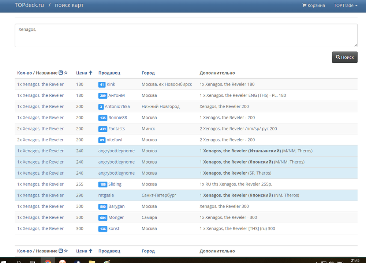Click Barygan's 500 reputation badge

pos(102,207)
